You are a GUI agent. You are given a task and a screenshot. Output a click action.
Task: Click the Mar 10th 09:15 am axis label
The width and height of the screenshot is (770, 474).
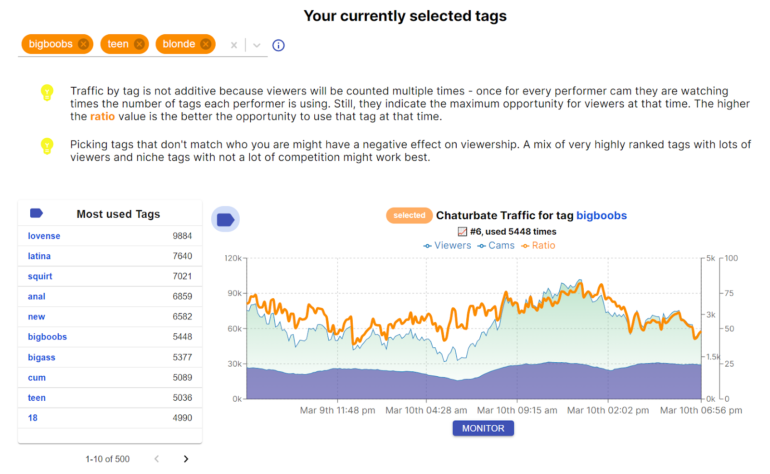517,410
